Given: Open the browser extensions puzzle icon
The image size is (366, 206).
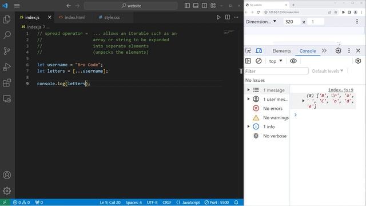Looking at the screenshot, I should click(343, 12).
